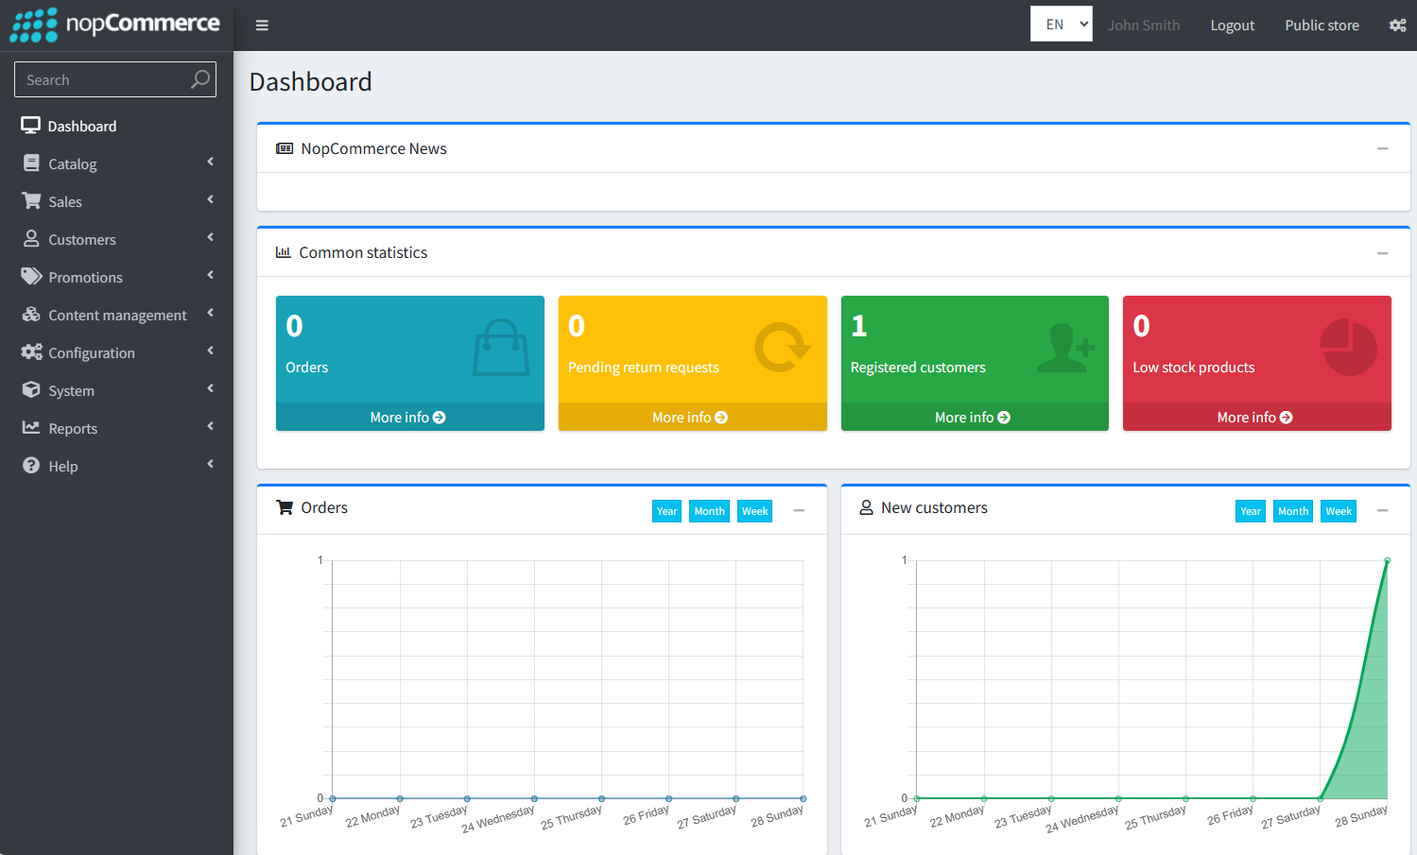The width and height of the screenshot is (1417, 855).
Task: Switch Orders chart to Month view
Action: (709, 511)
